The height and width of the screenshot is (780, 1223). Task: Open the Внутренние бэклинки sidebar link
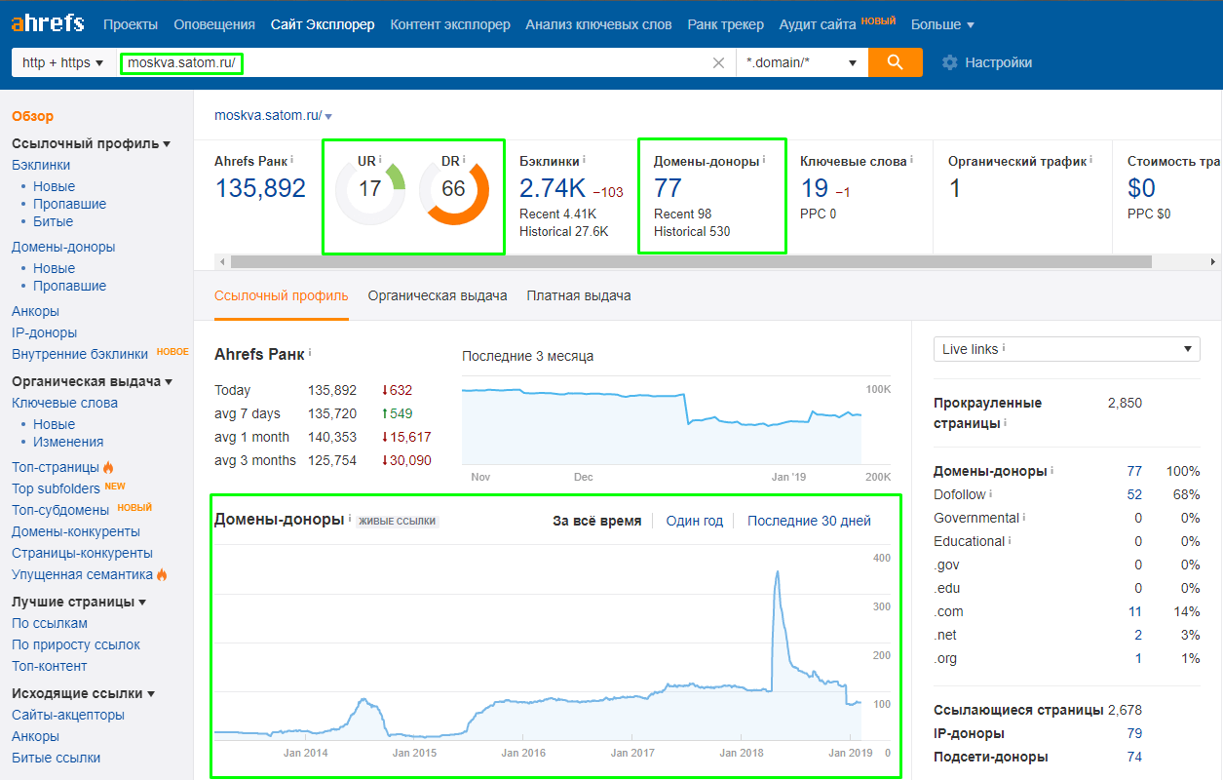point(80,354)
